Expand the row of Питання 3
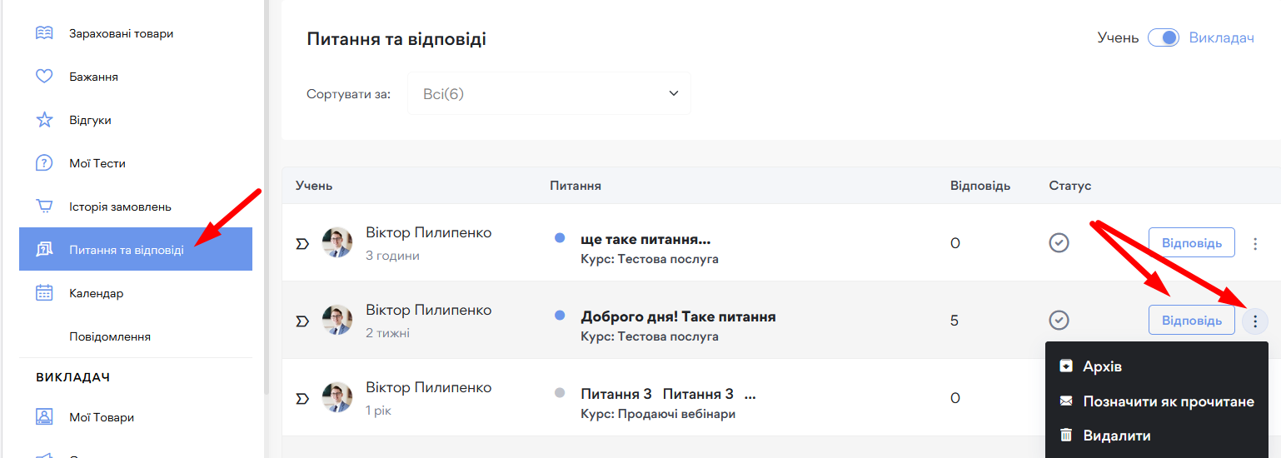Viewport: 1281px width, 458px height. (302, 398)
